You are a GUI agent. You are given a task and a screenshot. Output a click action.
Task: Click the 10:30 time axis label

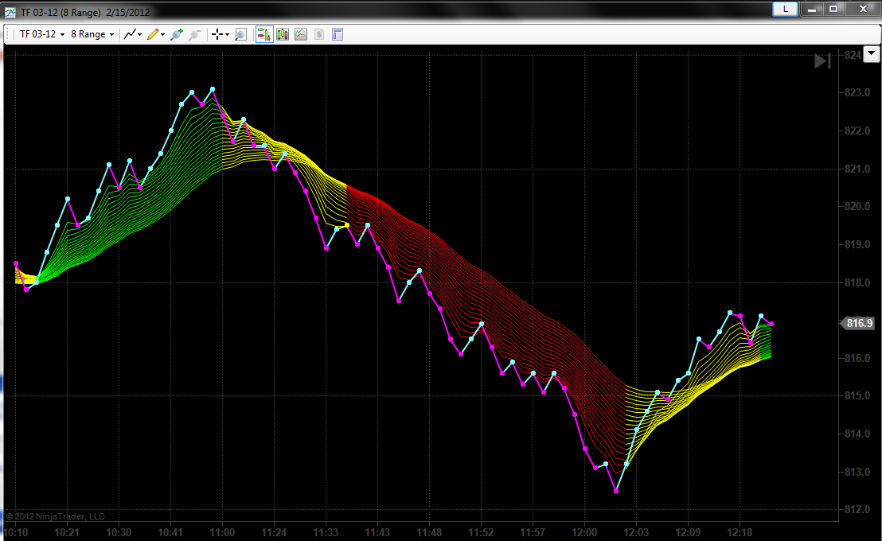point(119,532)
